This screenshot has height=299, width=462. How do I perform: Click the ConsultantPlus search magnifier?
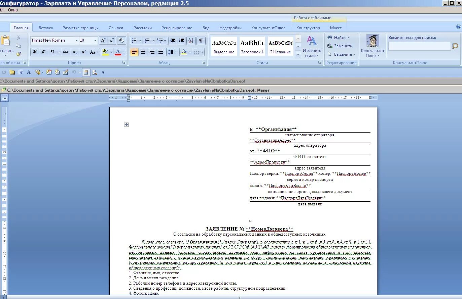coord(455,46)
